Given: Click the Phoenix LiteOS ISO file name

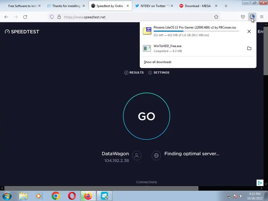Looking at the screenshot, I should pos(195,27).
